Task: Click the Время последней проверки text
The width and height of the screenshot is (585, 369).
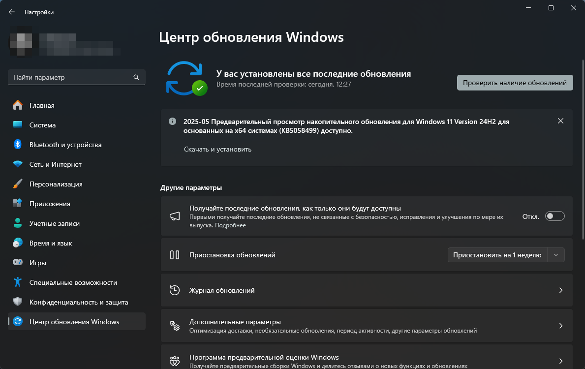Action: [283, 84]
